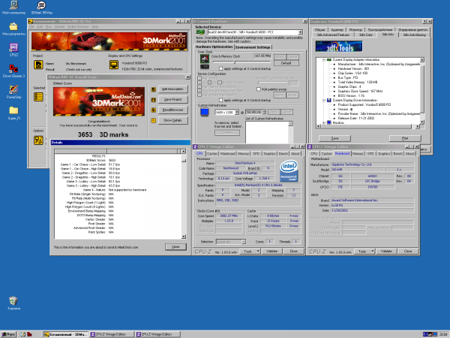Image resolution: width=450 pixels, height=338 pixels.
Task: Tick the AGP fast-write checkbox, third in list
Action: click(199, 86)
